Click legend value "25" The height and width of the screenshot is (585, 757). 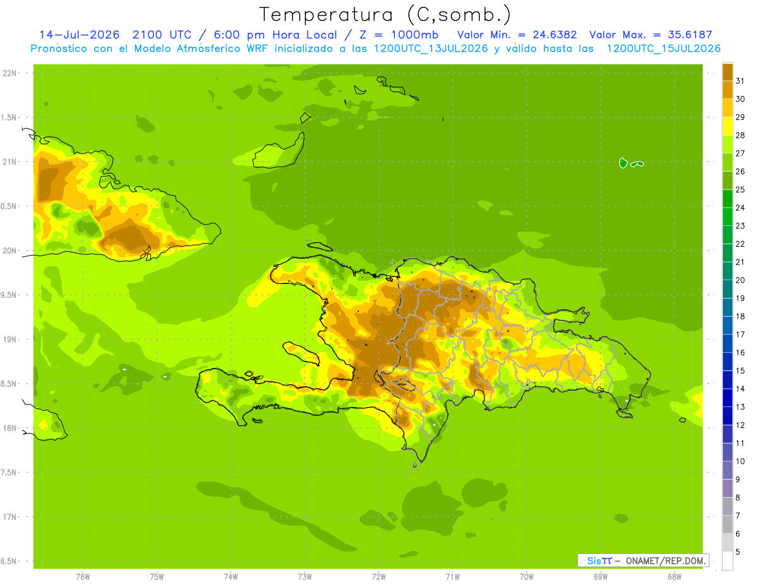click(741, 189)
